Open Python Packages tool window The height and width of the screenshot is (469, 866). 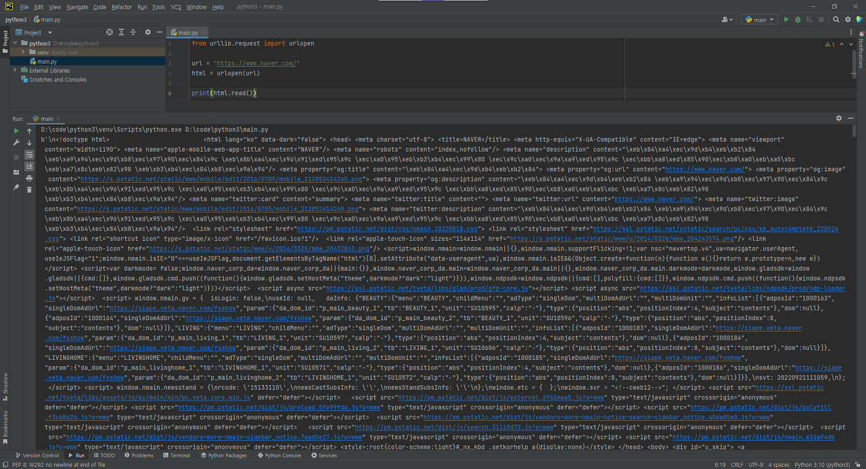223,455
